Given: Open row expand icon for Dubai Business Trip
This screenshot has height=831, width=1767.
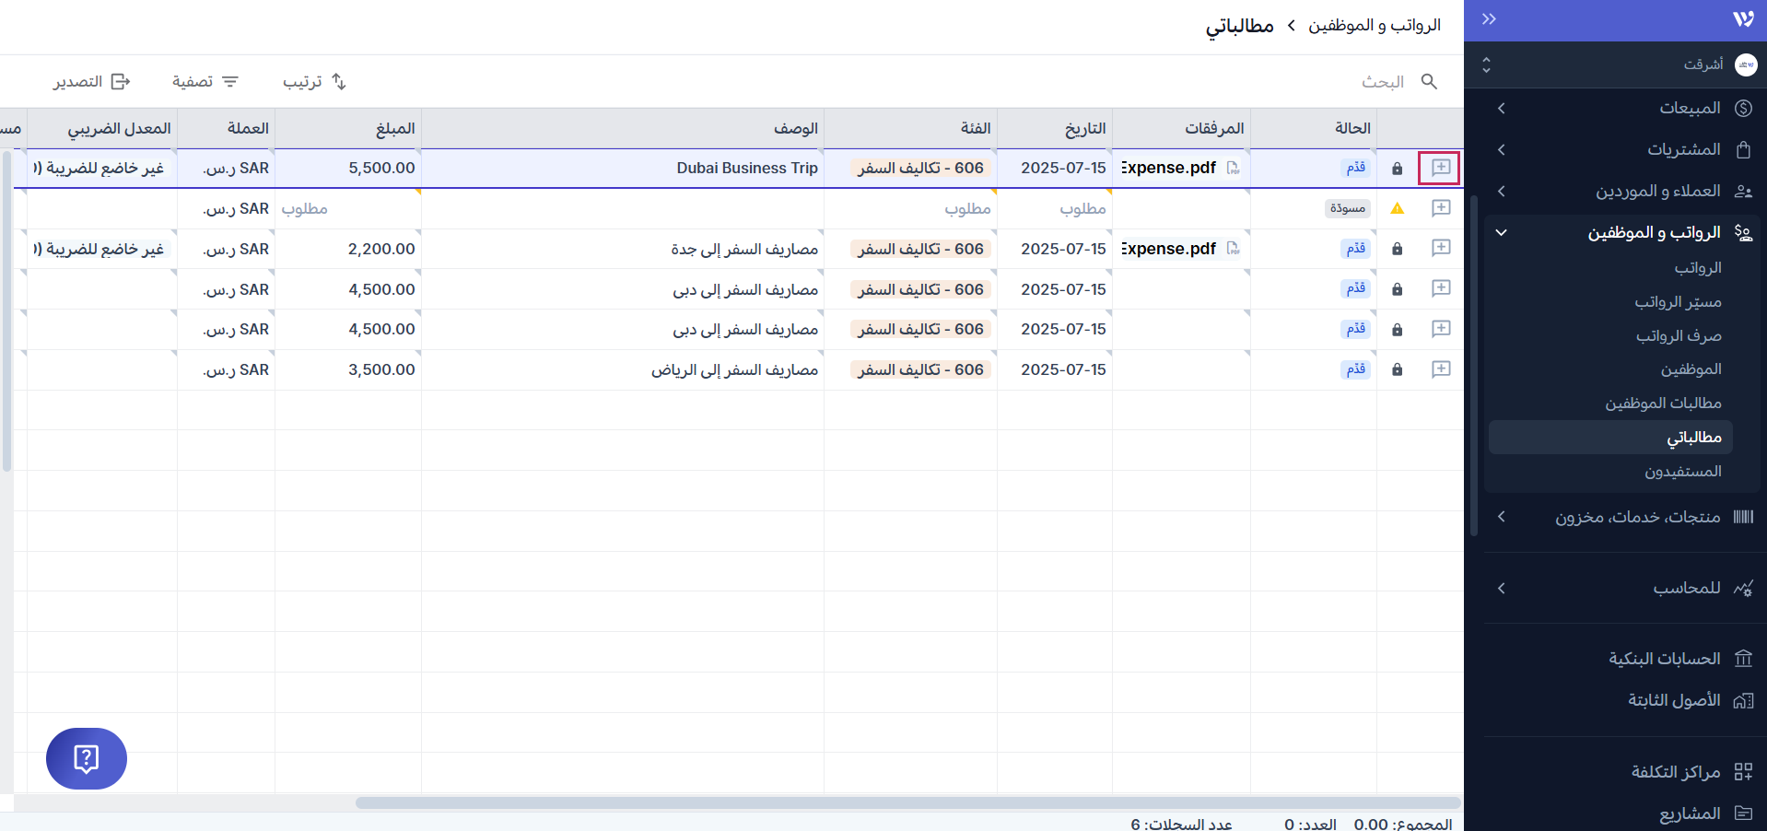Looking at the screenshot, I should pyautogui.click(x=1440, y=168).
